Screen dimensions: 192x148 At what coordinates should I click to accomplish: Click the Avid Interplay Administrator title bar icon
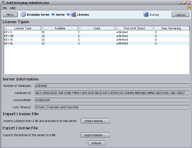[x=4, y=3]
